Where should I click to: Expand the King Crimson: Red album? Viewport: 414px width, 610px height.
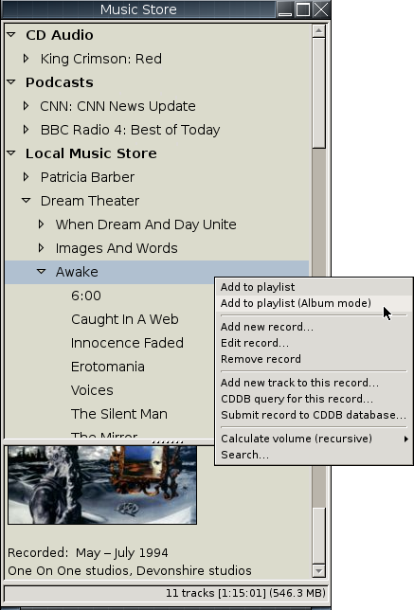point(27,59)
